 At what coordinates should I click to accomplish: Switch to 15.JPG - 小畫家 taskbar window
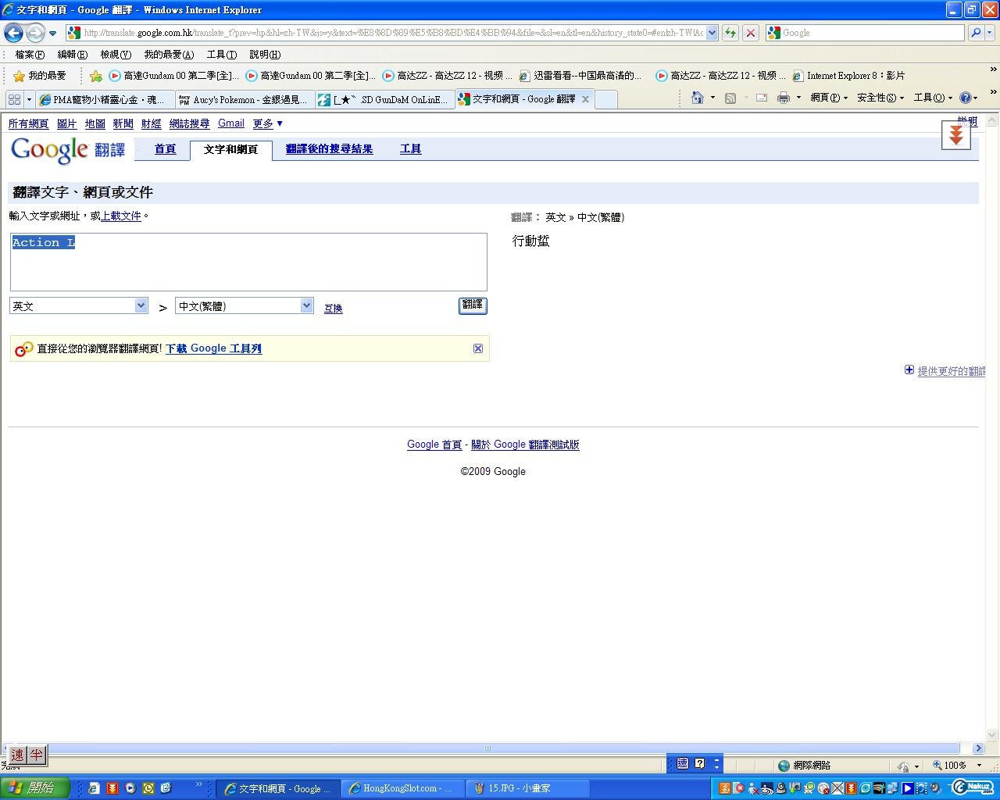pyautogui.click(x=528, y=788)
